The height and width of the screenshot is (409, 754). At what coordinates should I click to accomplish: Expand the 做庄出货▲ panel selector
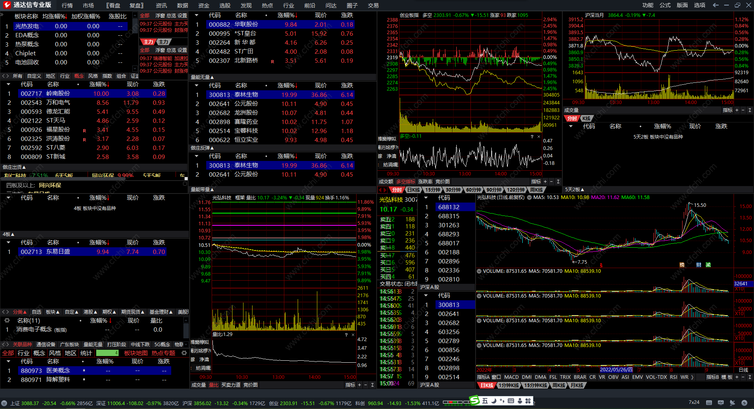pyautogui.click(x=14, y=167)
